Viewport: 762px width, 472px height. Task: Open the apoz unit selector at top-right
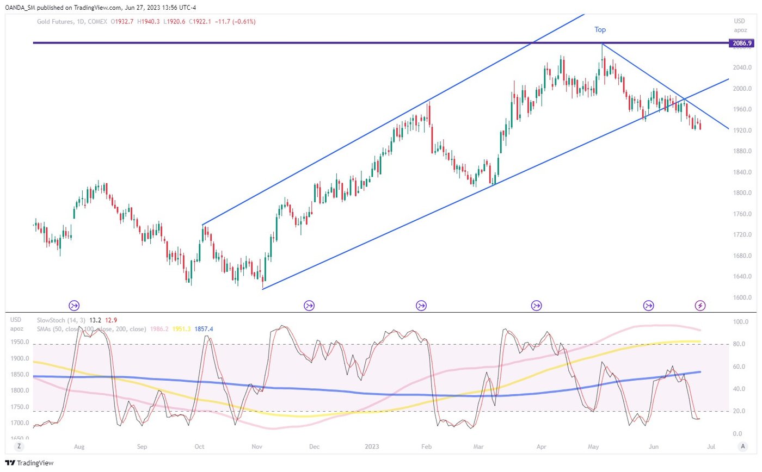[740, 30]
